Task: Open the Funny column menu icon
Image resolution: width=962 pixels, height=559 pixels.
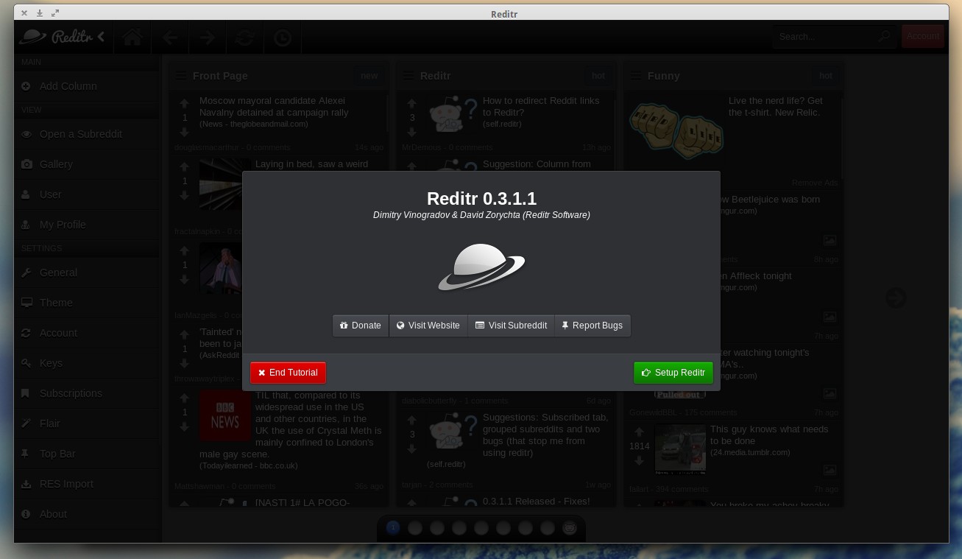Action: [x=636, y=76]
